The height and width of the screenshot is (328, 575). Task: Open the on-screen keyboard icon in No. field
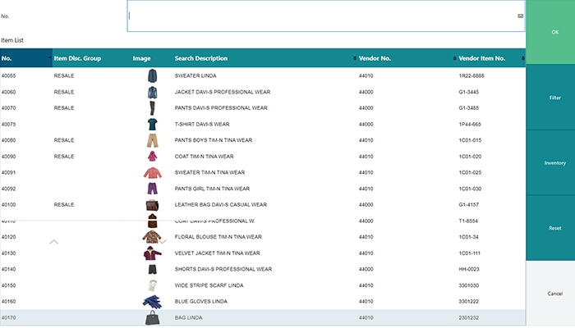pos(520,16)
